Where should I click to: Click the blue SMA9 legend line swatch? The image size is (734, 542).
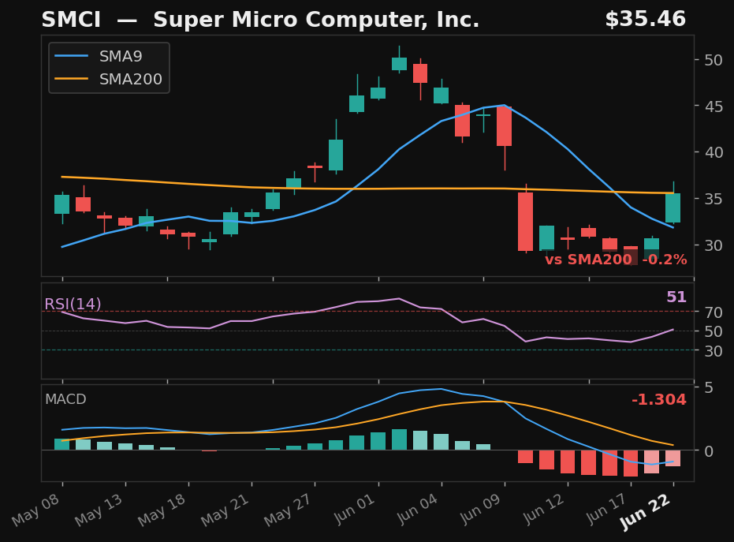(71, 56)
